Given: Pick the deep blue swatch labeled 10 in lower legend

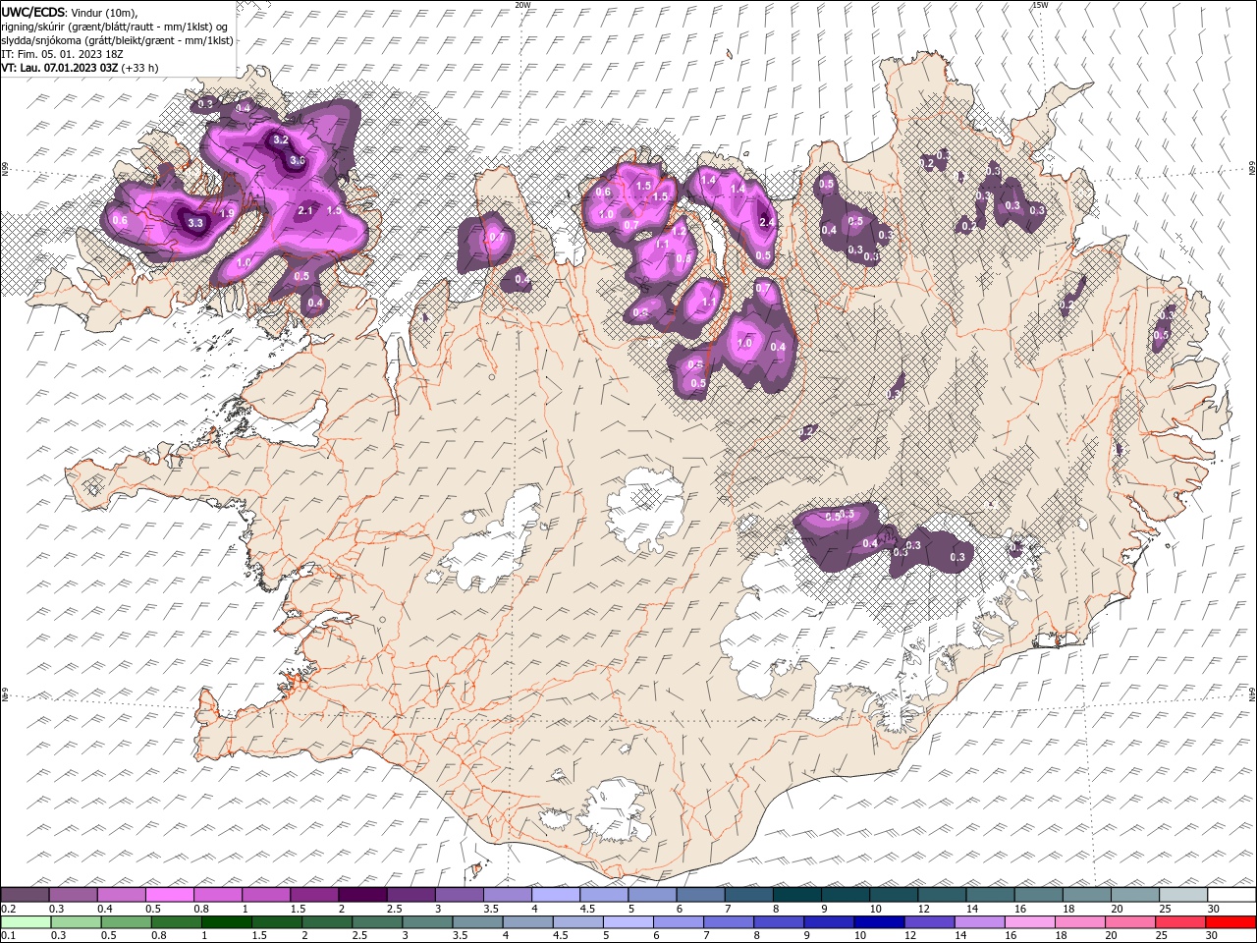Looking at the screenshot, I should coord(878,922).
